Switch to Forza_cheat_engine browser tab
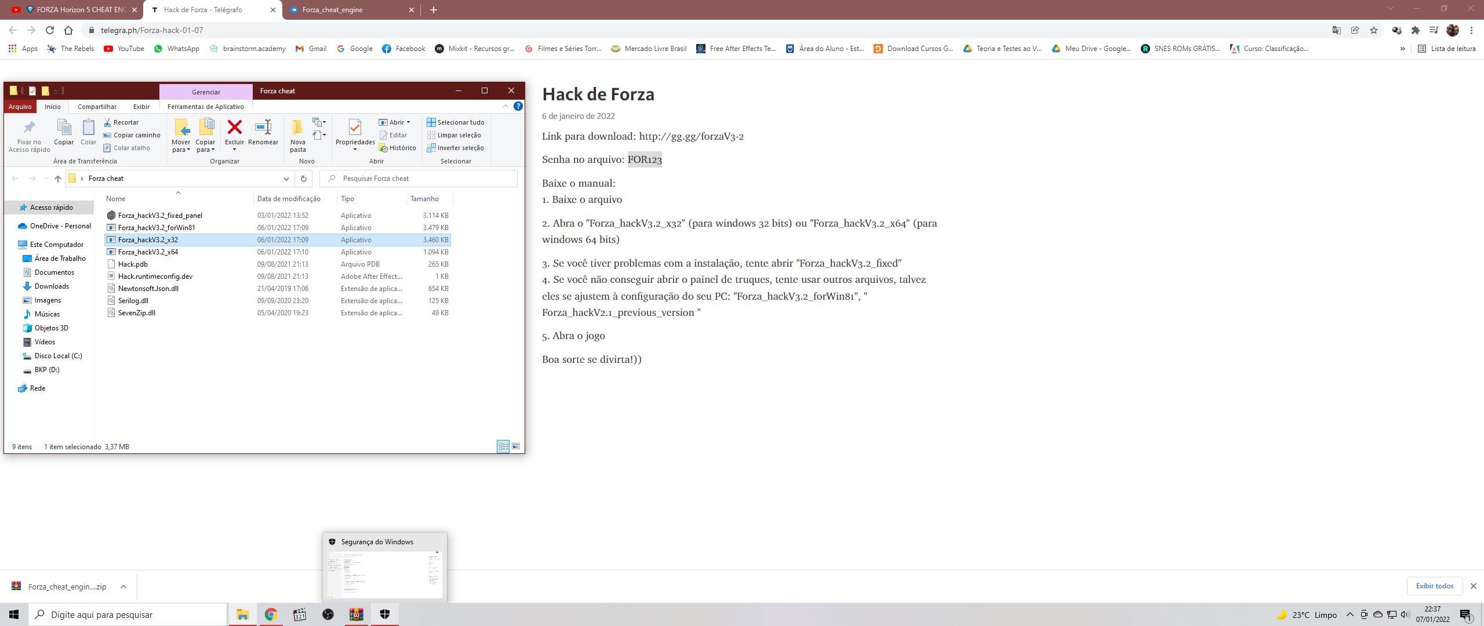Viewport: 1484px width, 626px height. pos(332,10)
